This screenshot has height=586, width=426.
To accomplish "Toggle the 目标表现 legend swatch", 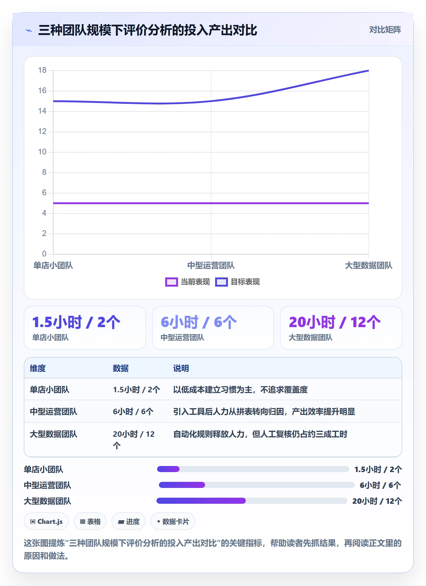I will point(221,282).
